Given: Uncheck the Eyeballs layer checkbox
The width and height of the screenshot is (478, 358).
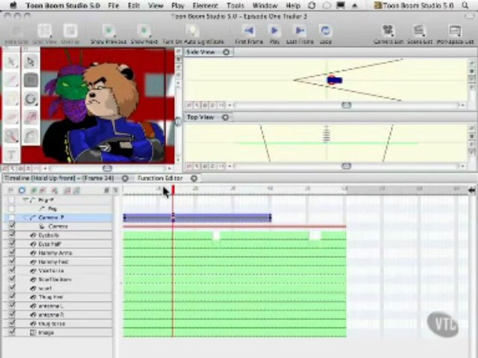Looking at the screenshot, I should (11, 235).
